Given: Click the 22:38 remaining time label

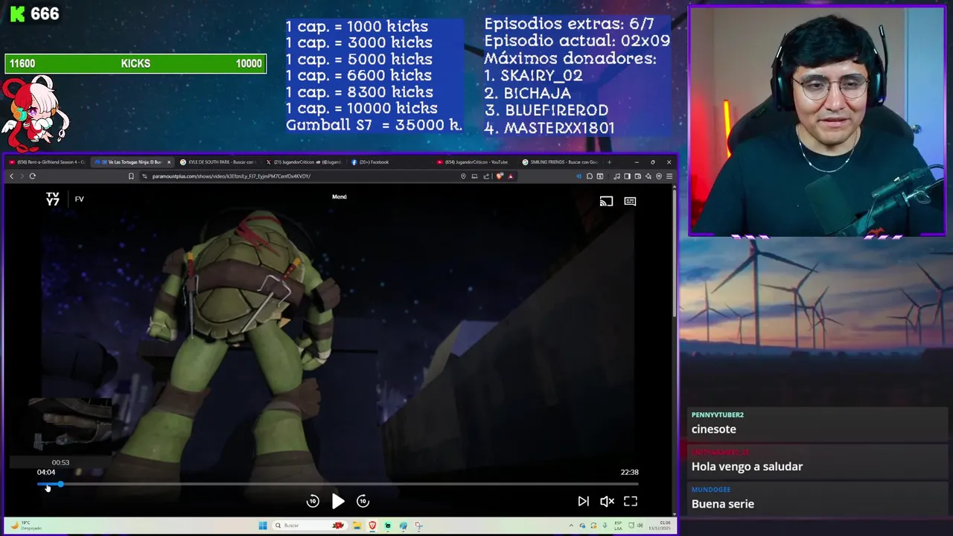Looking at the screenshot, I should pos(629,472).
